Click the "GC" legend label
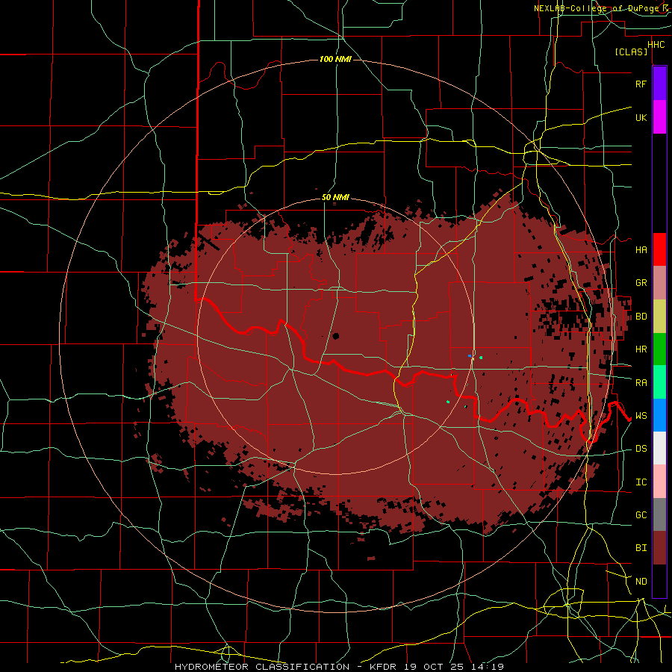Viewport: 672px width, 672px height. [x=641, y=515]
